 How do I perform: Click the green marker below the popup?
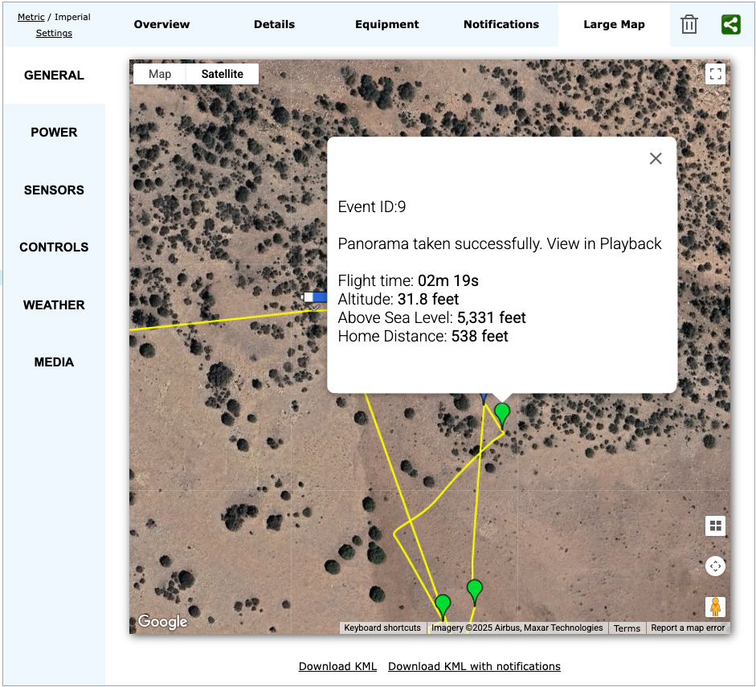[502, 414]
